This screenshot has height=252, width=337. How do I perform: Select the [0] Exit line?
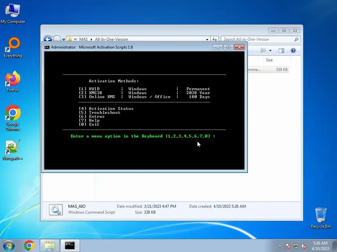89,124
